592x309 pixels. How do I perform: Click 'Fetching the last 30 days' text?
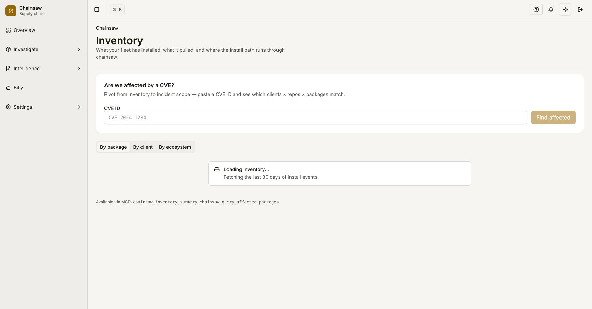(271, 177)
